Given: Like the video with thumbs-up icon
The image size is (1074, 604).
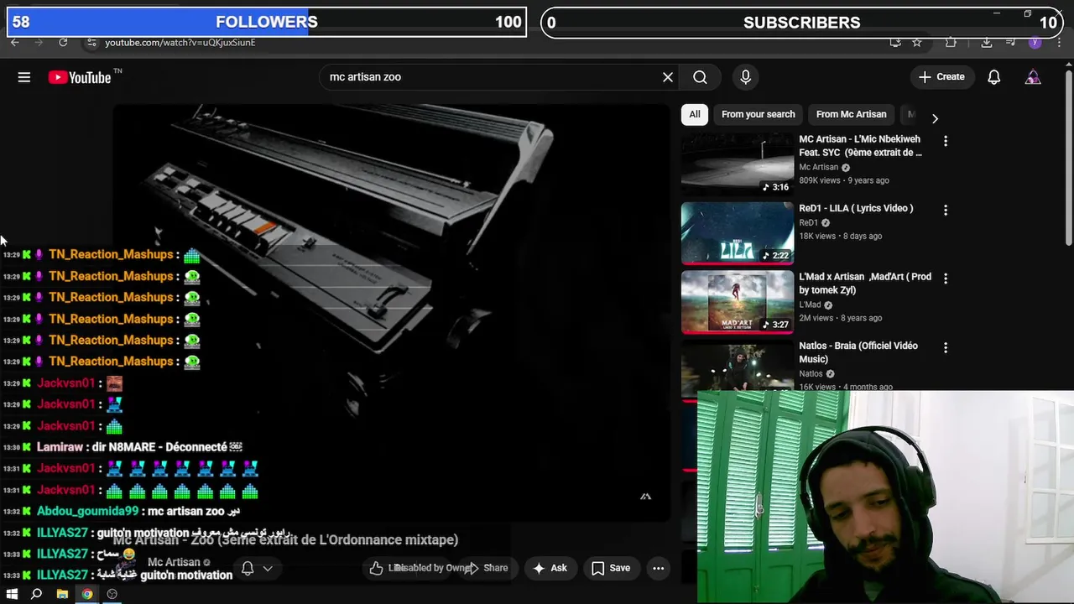Looking at the screenshot, I should tap(377, 568).
